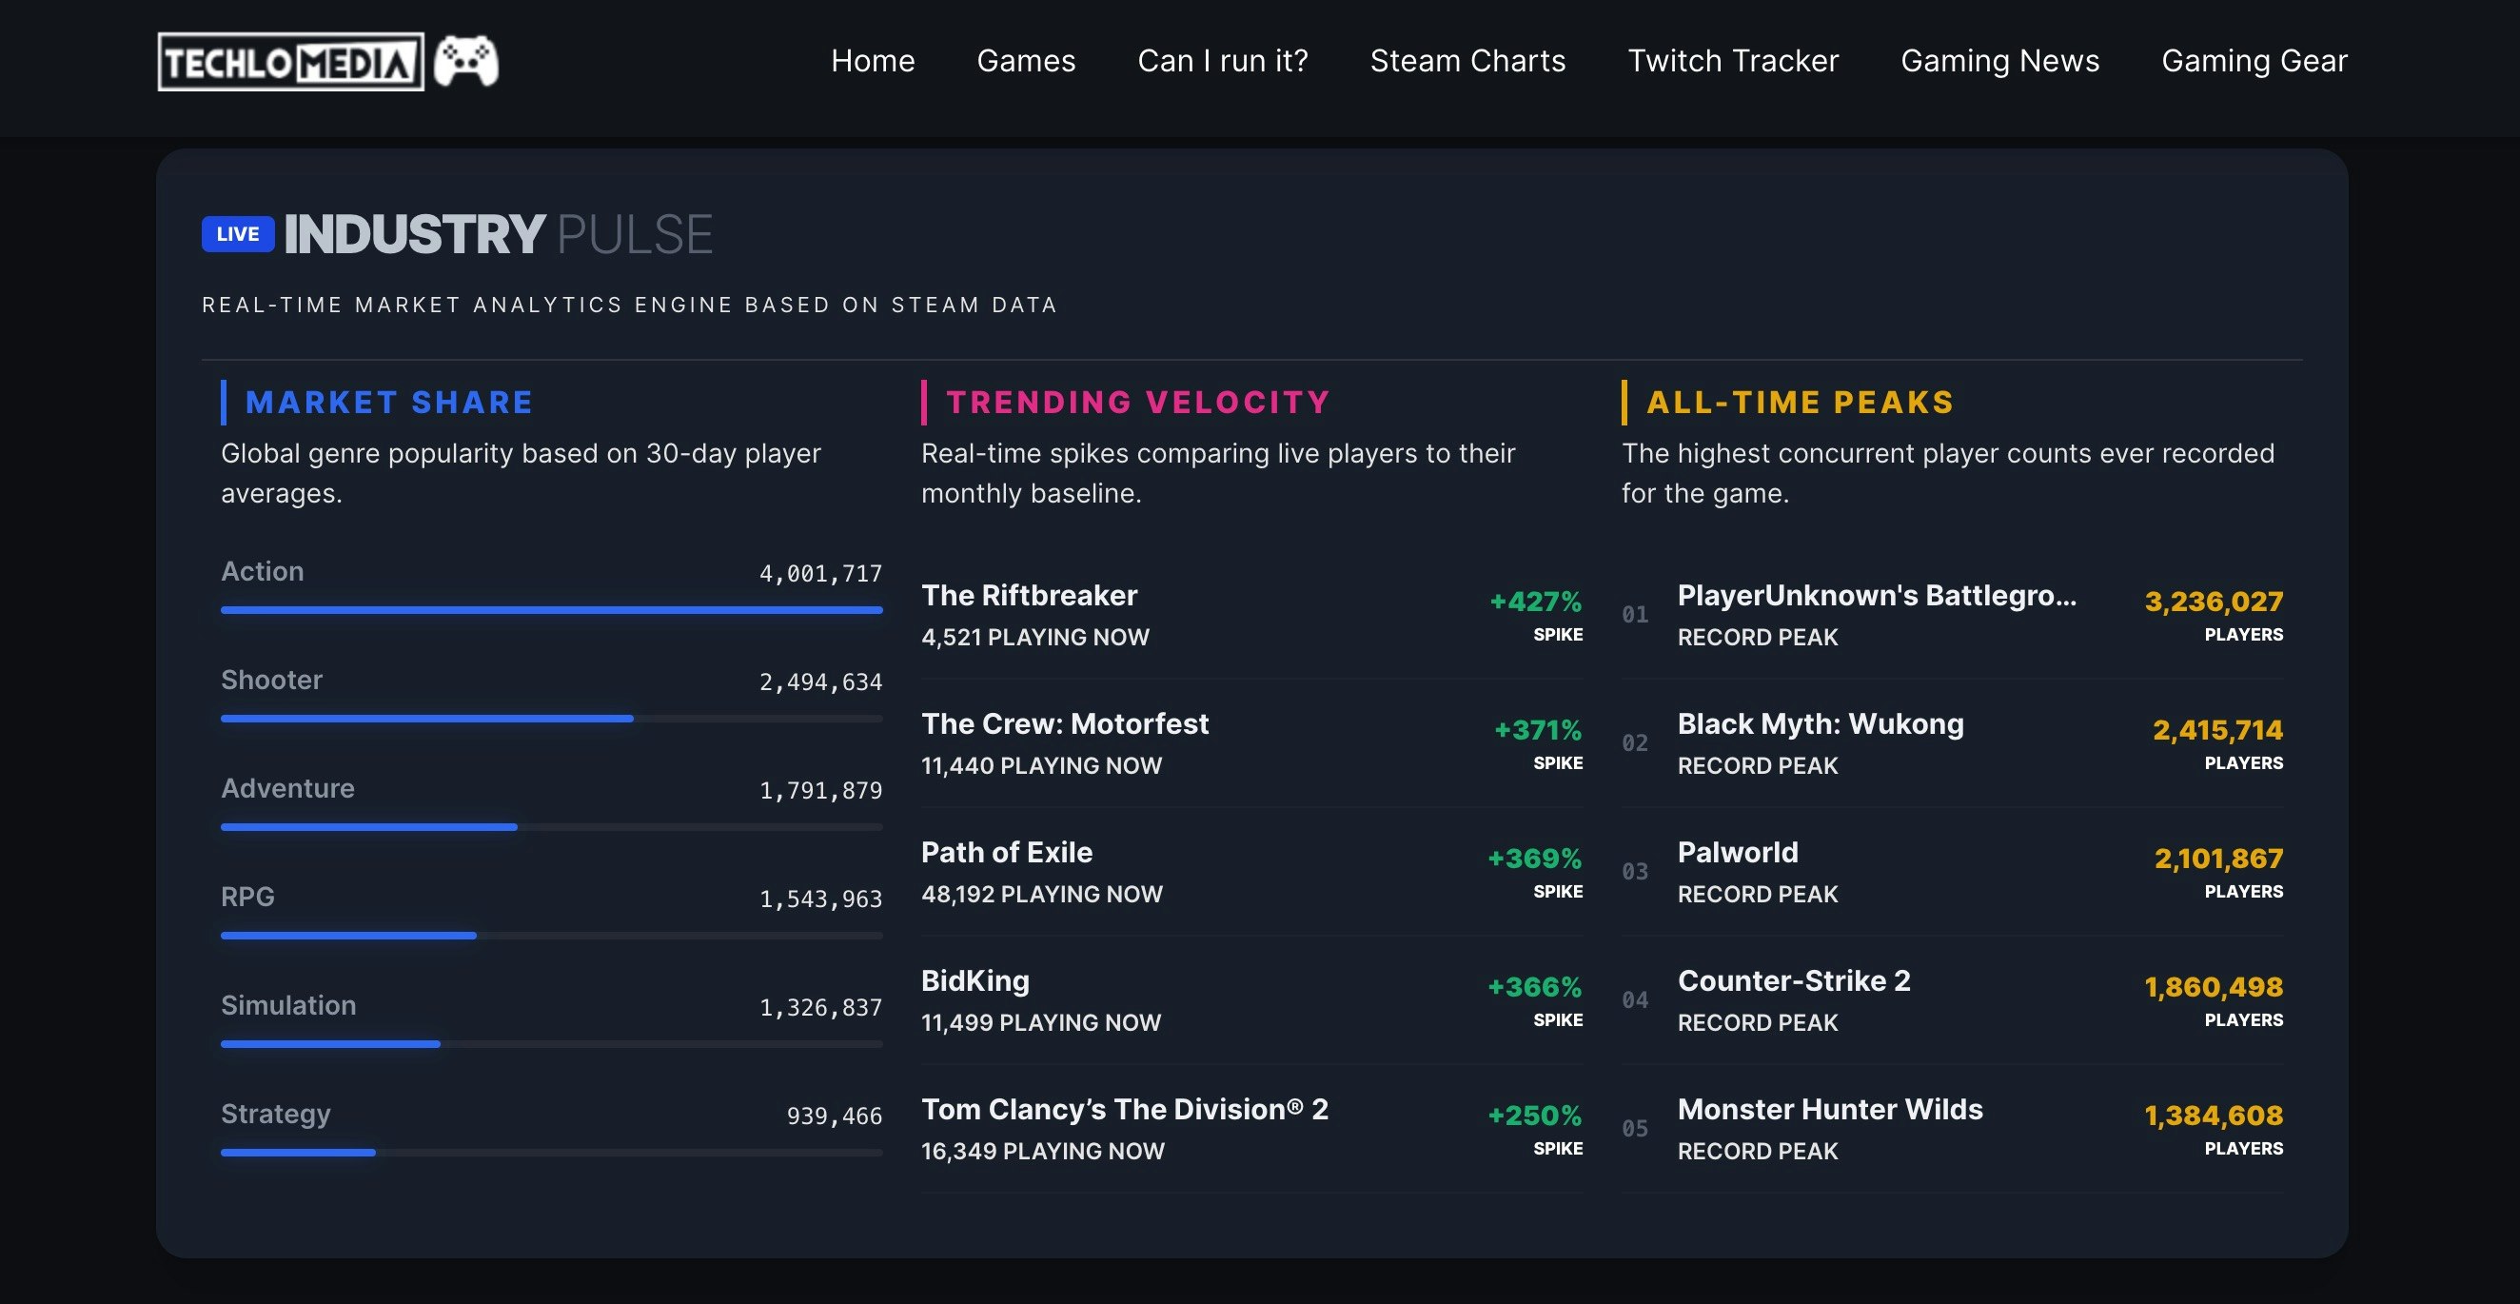This screenshot has width=2520, height=1304.
Task: Open Twitch Tracker link
Action: click(x=1732, y=61)
